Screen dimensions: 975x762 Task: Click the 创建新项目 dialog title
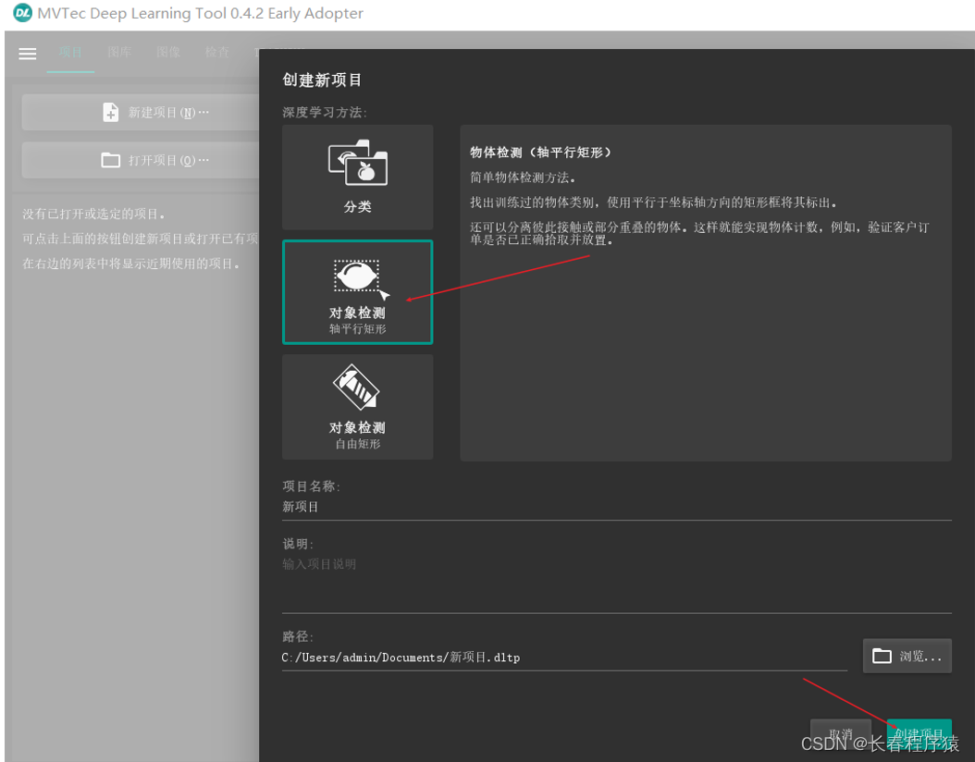(x=322, y=80)
